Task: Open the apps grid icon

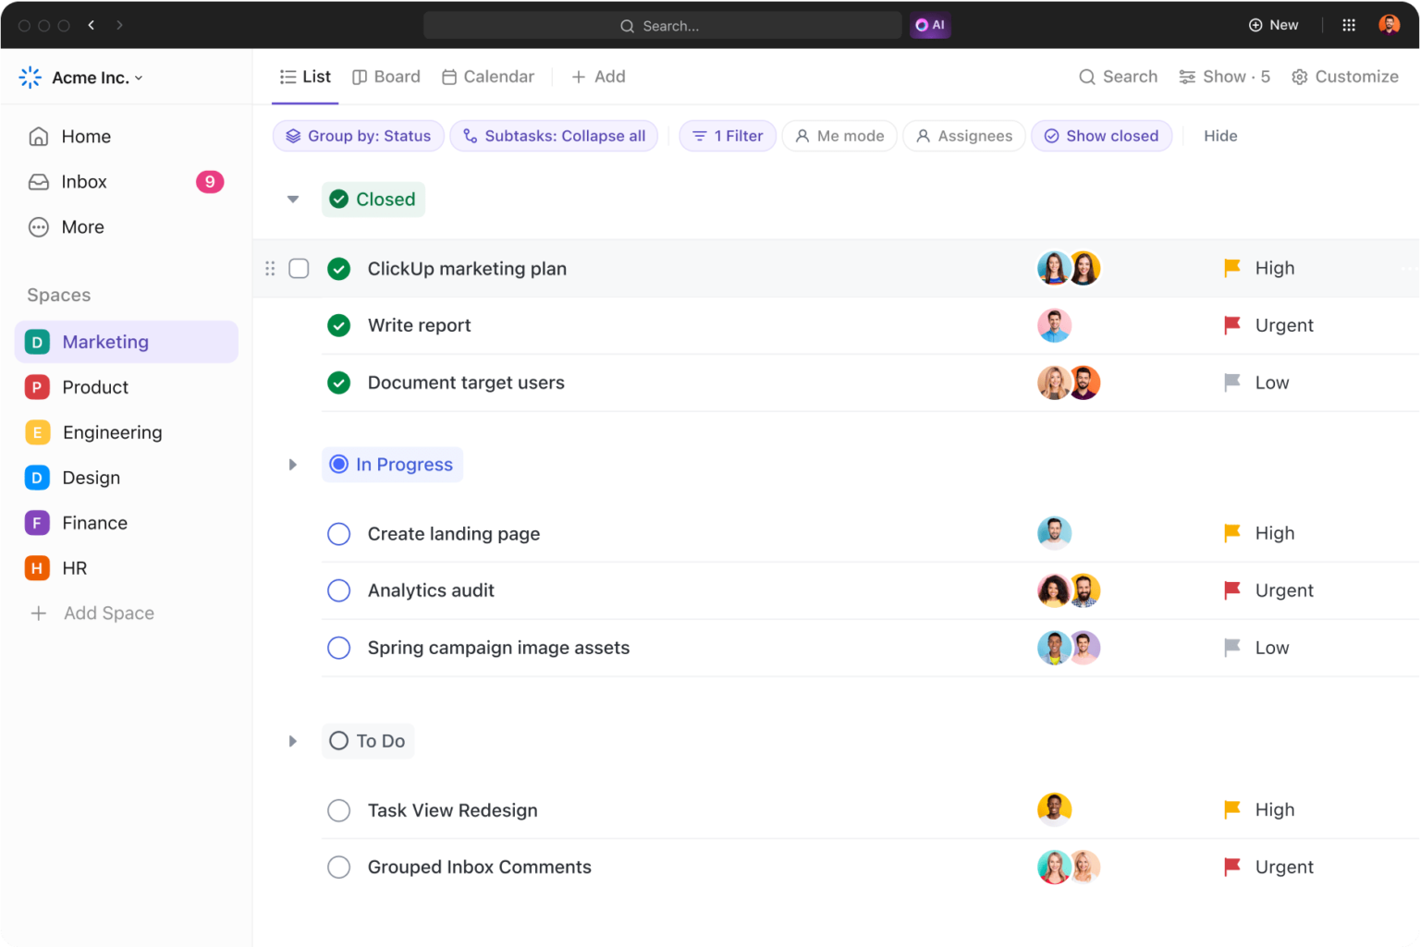Action: pos(1349,25)
